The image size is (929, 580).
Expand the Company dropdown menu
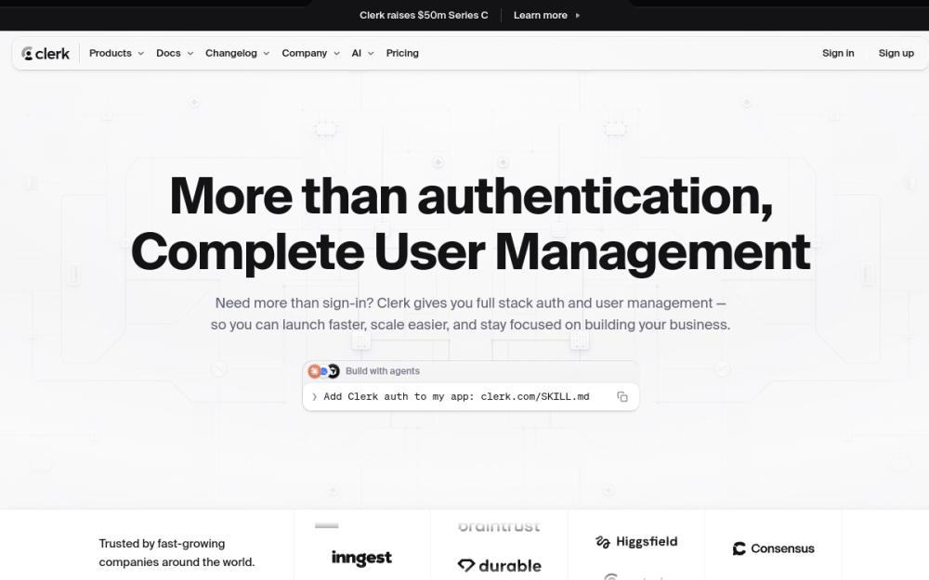pos(310,53)
